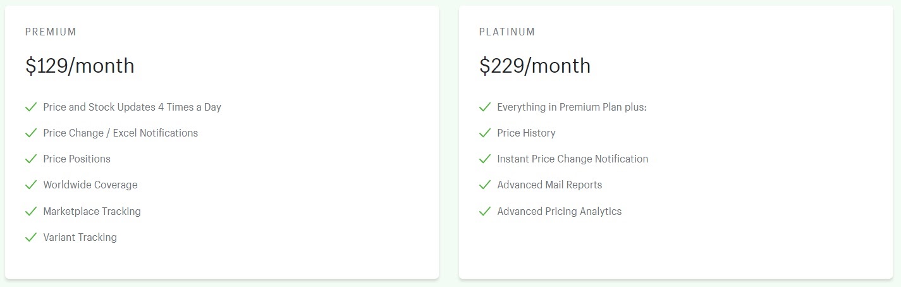Click checkmark next to Everything in Premium Plan

point(485,107)
